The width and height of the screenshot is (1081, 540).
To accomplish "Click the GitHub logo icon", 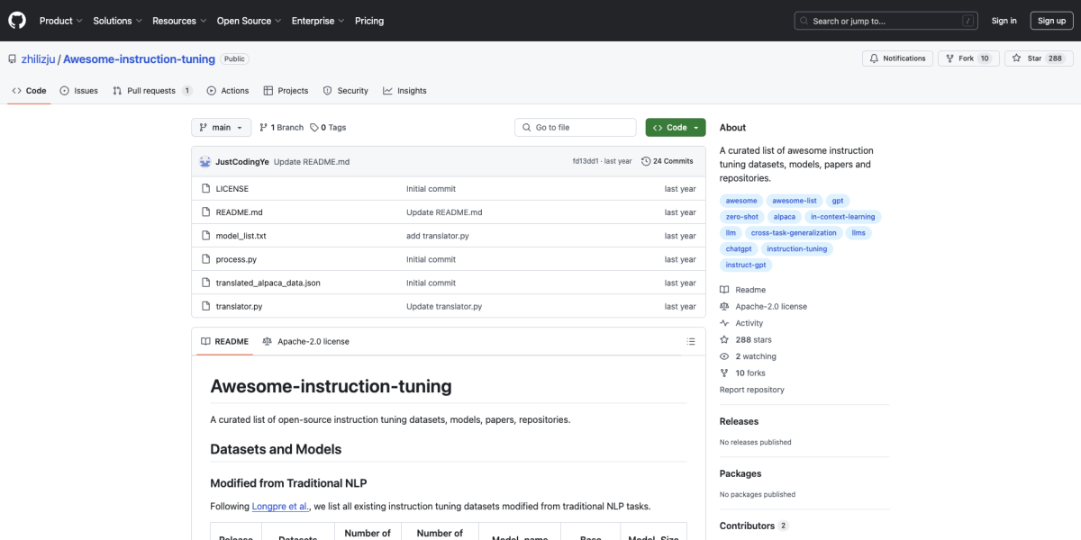I will click(18, 20).
